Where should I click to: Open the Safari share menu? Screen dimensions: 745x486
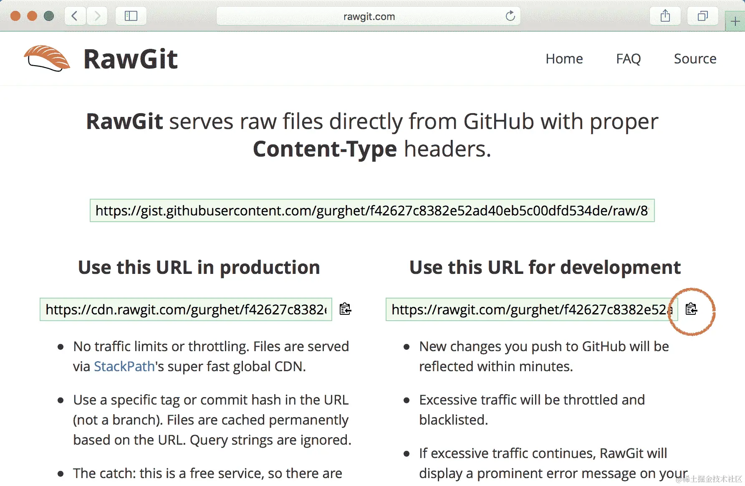tap(665, 16)
